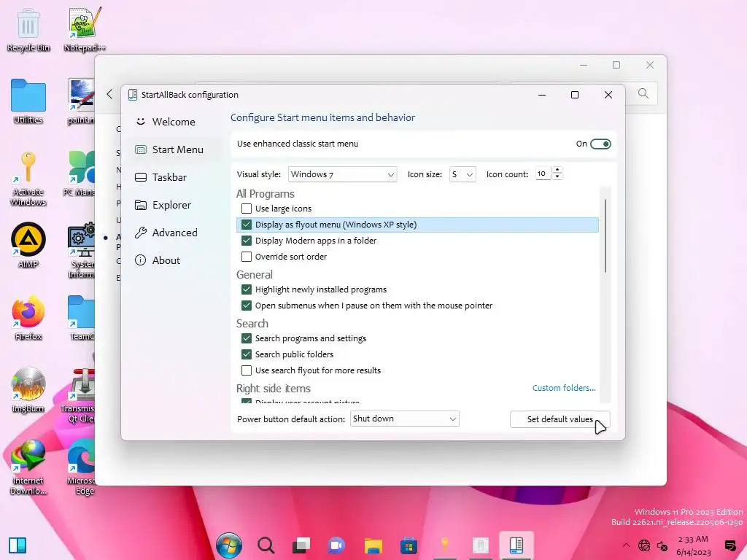Open the Chat camera icon on taskbar
Image resolution: width=747 pixels, height=560 pixels.
[337, 545]
